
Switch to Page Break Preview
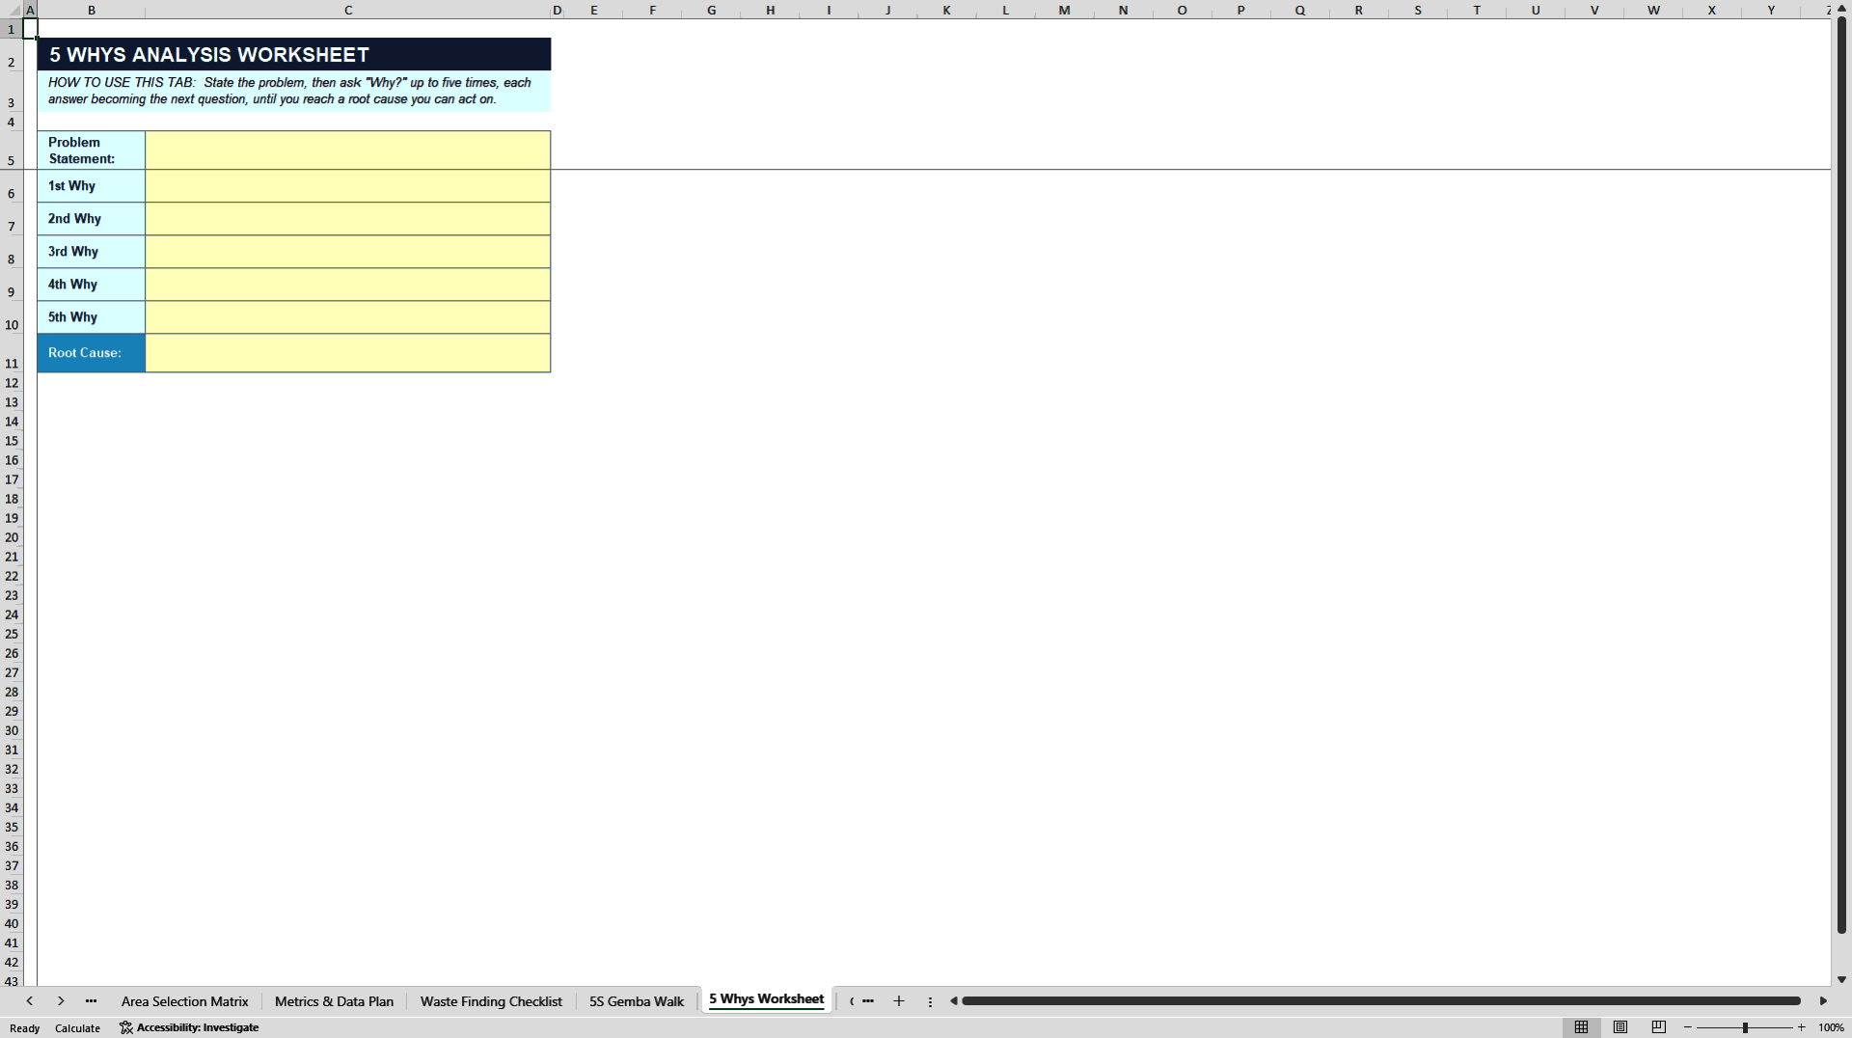(x=1659, y=1027)
